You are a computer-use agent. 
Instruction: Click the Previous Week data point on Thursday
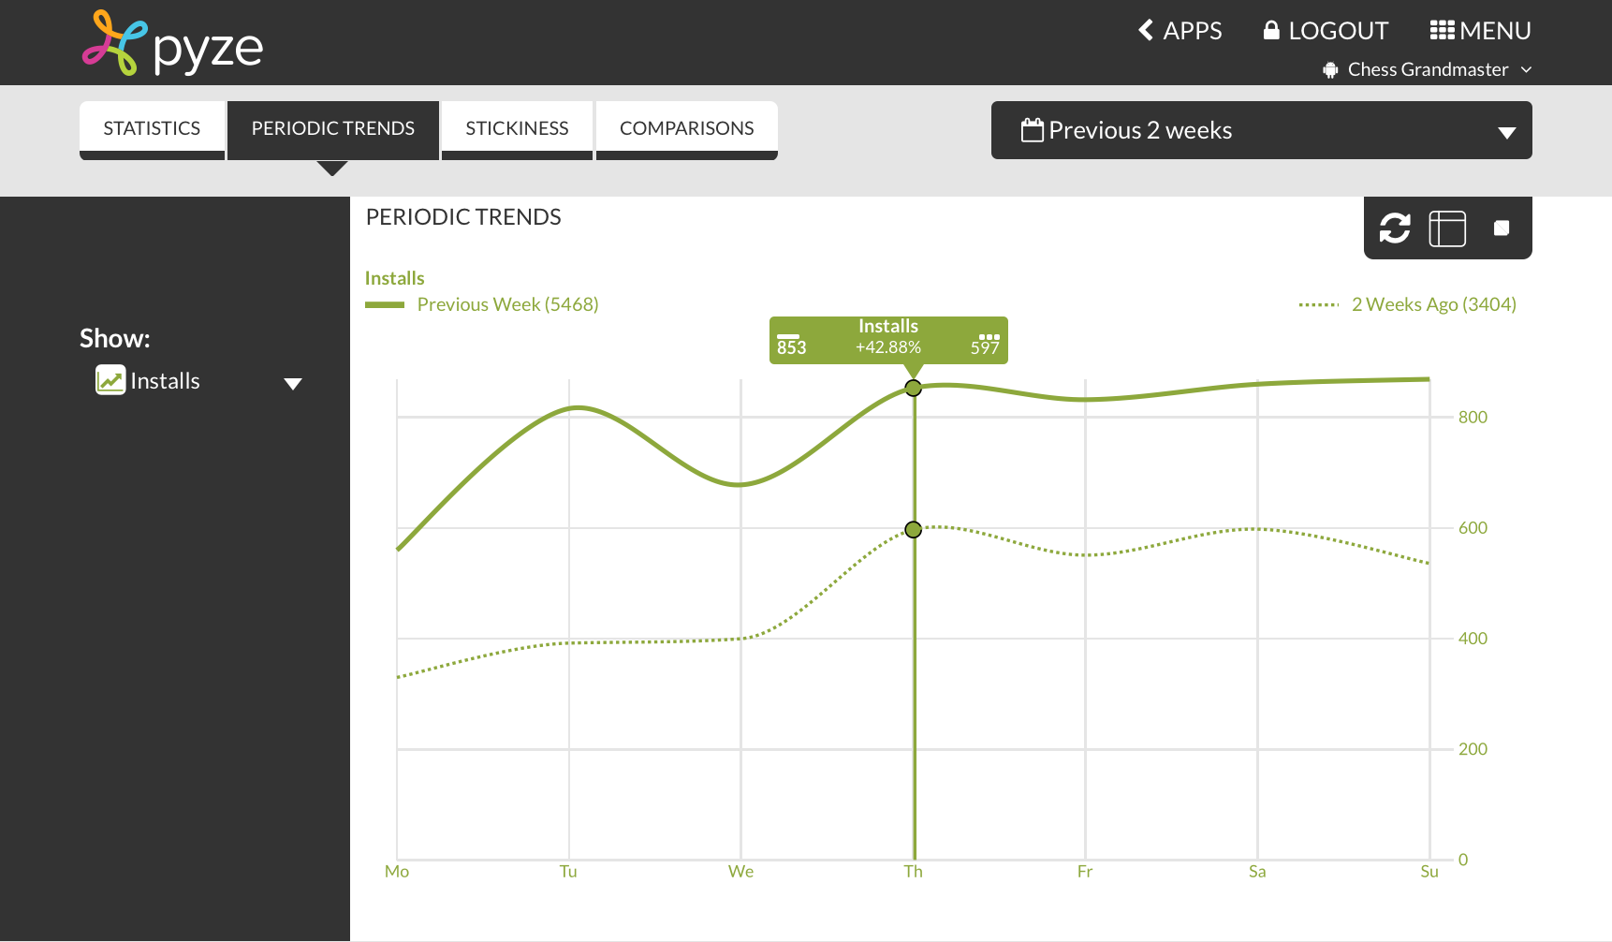point(914,389)
